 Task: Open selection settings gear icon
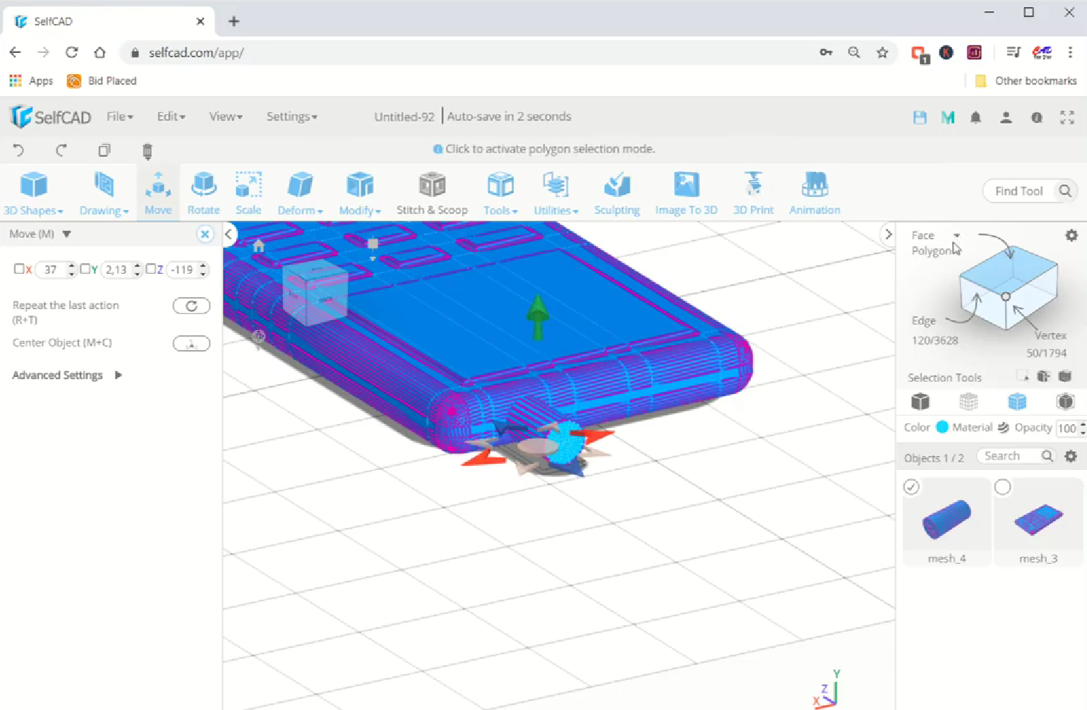[x=1071, y=236]
